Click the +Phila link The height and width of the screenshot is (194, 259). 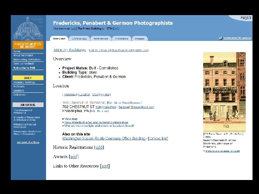105,94
